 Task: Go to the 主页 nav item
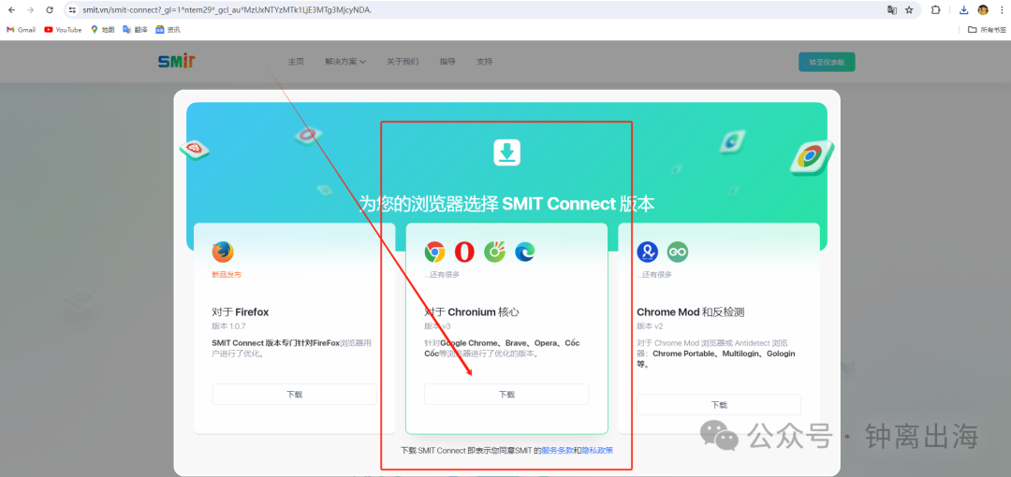pos(296,62)
